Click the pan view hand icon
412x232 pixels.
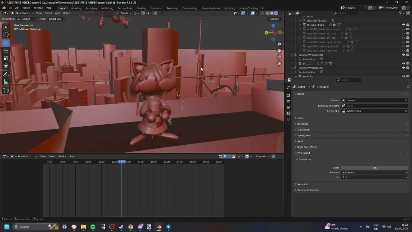pyautogui.click(x=279, y=51)
